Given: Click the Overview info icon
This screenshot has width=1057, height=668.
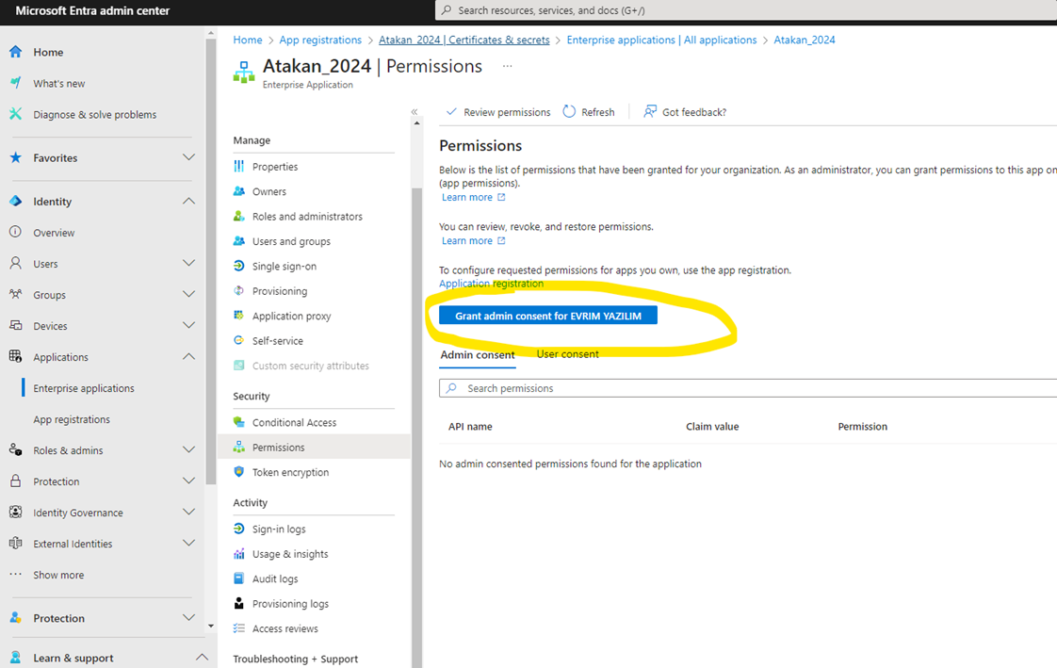Looking at the screenshot, I should coord(15,232).
